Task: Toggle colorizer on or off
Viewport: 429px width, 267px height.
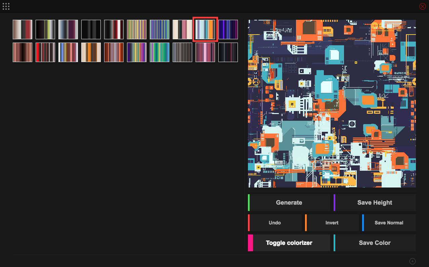Action: pyautogui.click(x=289, y=243)
